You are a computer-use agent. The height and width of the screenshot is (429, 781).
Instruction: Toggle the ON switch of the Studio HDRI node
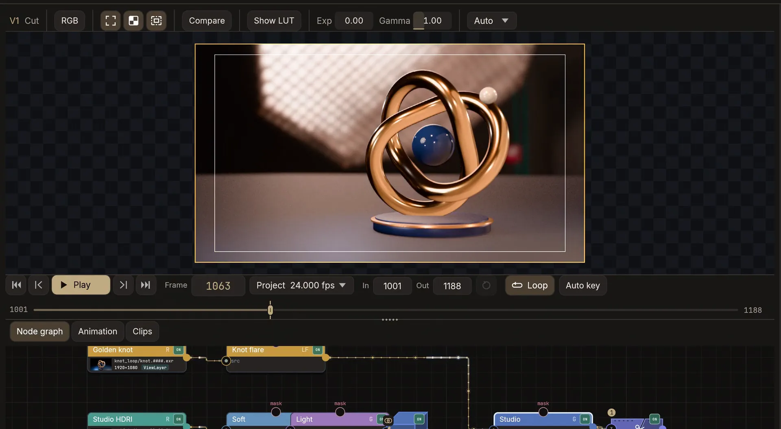point(179,419)
